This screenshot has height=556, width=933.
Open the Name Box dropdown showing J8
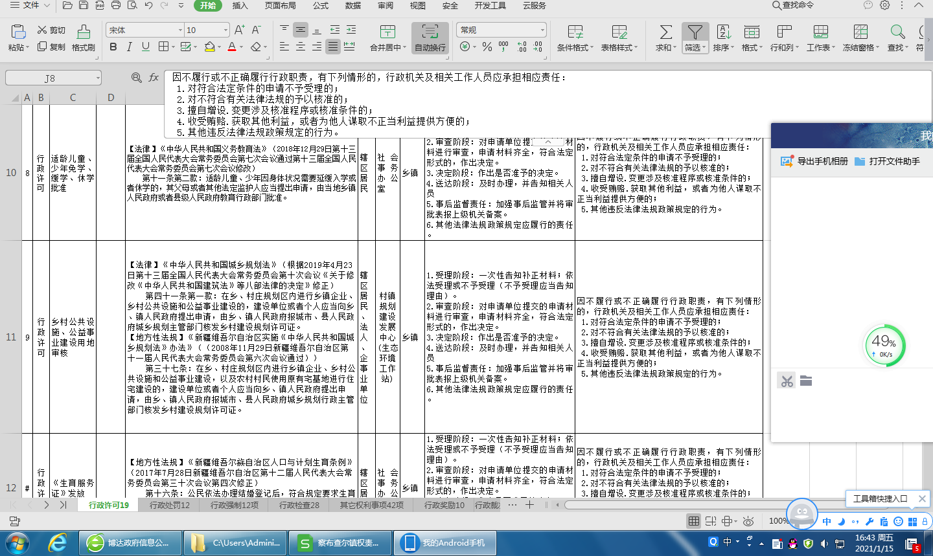[98, 78]
